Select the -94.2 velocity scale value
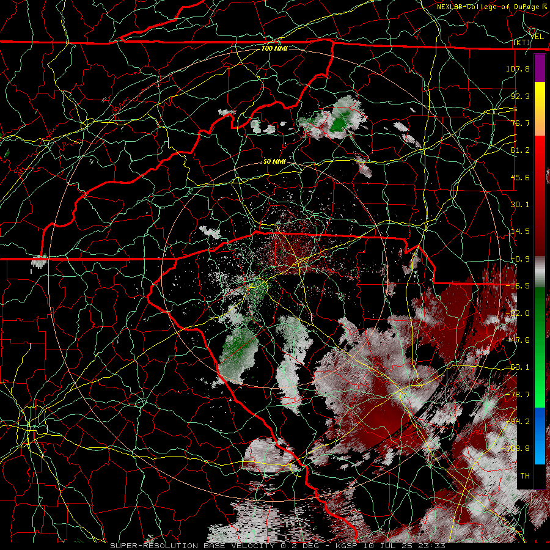550x550 pixels. point(518,422)
